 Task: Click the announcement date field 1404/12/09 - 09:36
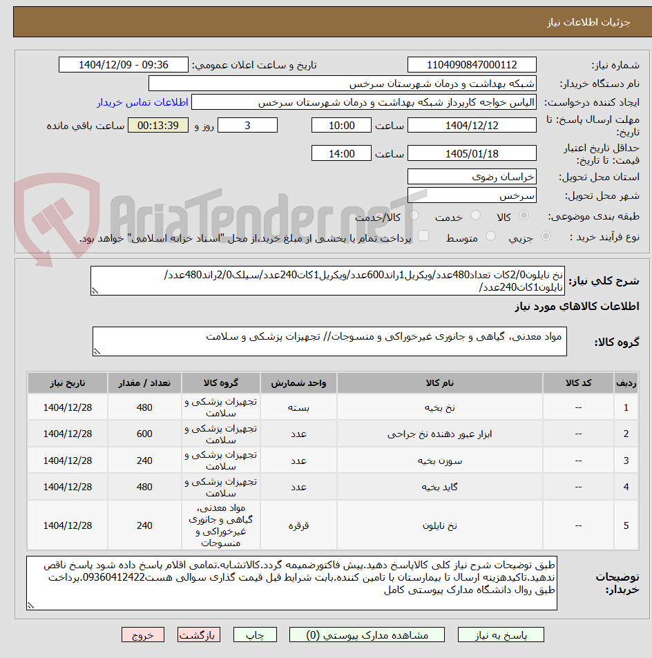(x=124, y=65)
